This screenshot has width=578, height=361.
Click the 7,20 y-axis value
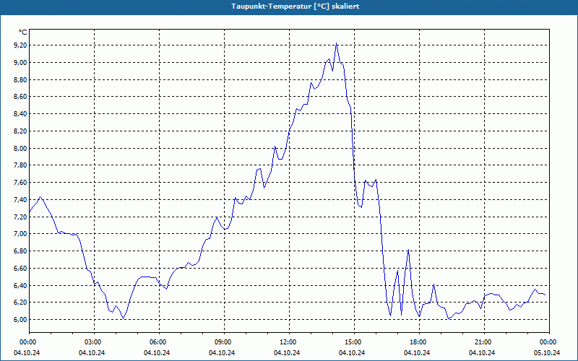click(x=20, y=217)
